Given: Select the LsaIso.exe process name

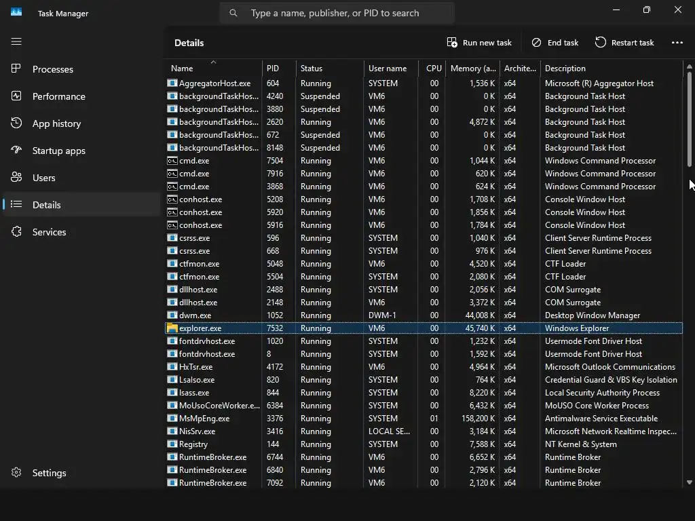Looking at the screenshot, I should (197, 380).
